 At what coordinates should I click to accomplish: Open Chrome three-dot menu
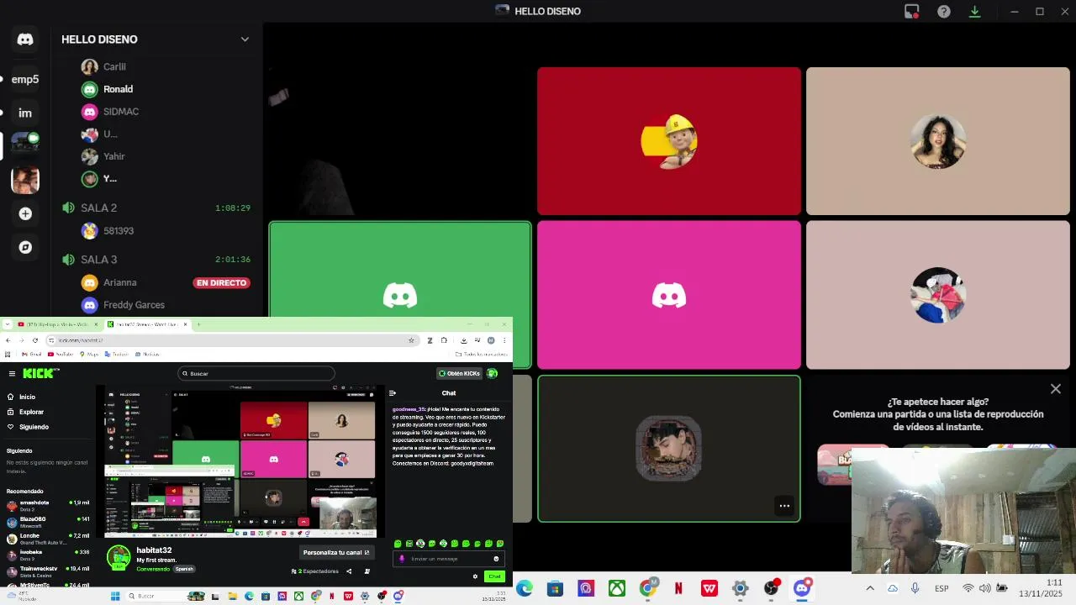[x=504, y=340]
